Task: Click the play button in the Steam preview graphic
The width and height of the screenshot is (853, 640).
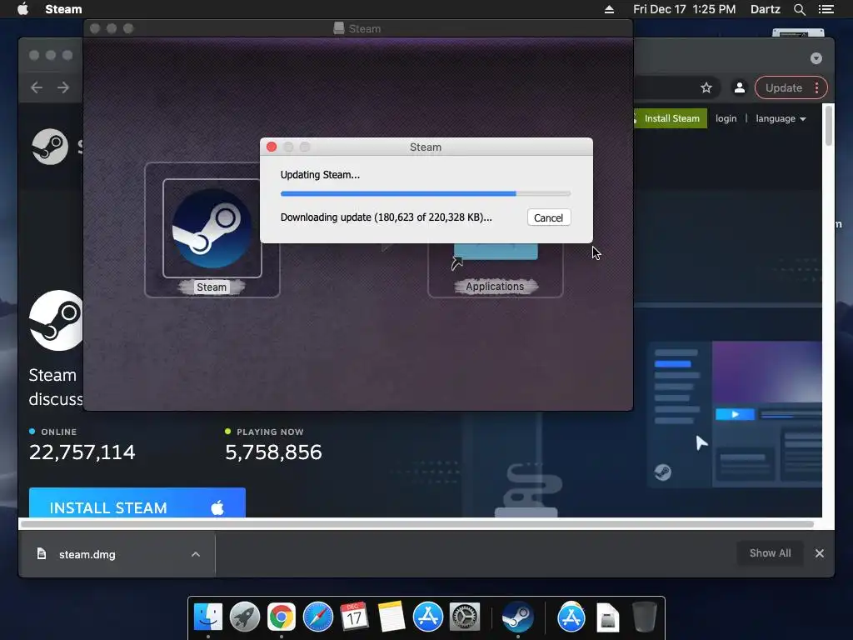Action: pos(735,414)
